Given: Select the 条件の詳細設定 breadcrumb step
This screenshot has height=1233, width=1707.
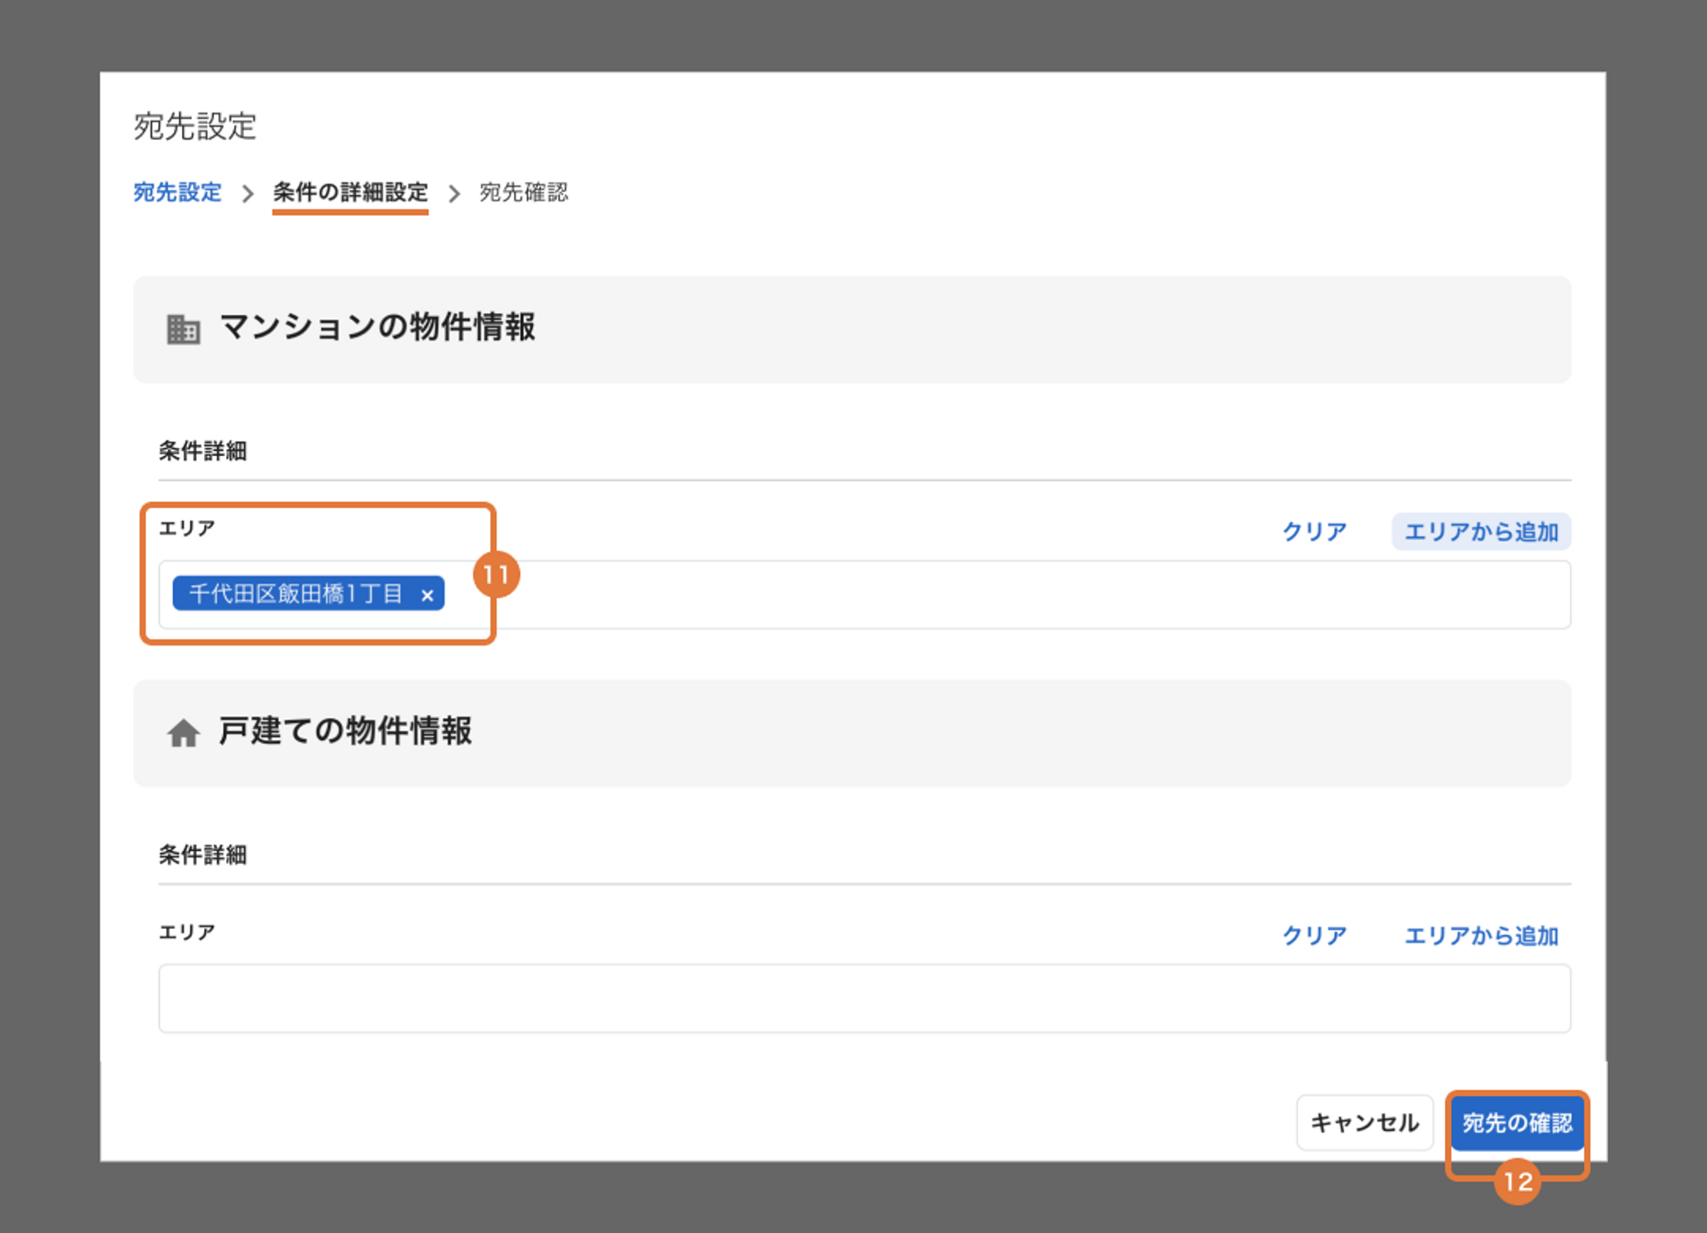Looking at the screenshot, I should point(350,192).
